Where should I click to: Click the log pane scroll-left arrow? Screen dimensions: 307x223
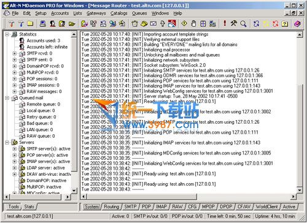coord(84,197)
